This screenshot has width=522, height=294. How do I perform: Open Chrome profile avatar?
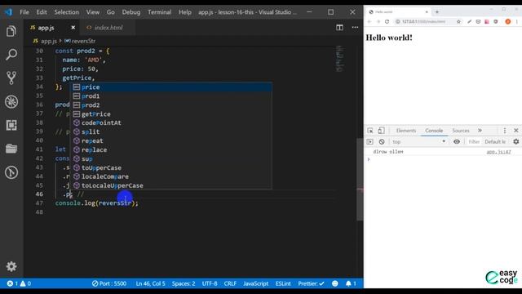(x=507, y=22)
